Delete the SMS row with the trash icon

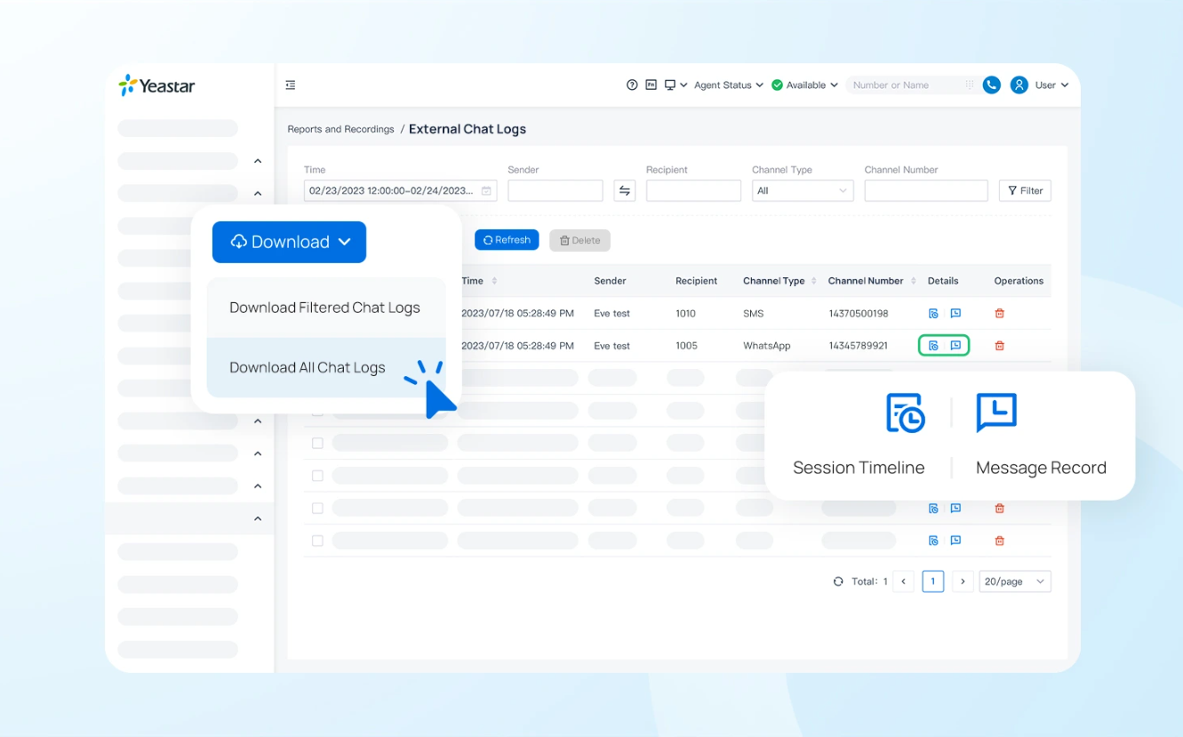pos(999,313)
